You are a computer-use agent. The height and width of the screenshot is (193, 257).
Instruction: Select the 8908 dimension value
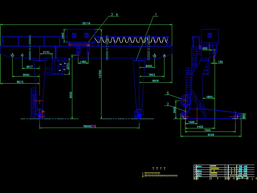pyautogui.click(x=155, y=81)
